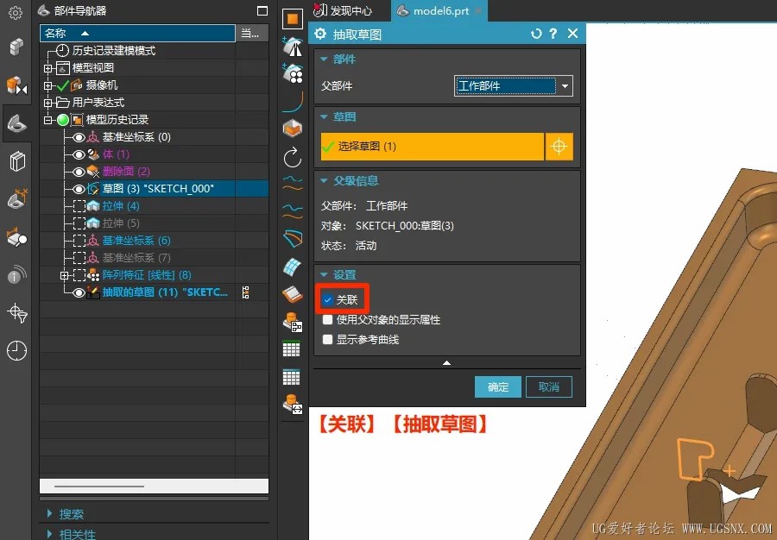This screenshot has height=540, width=777.
Task: Open the Reuse Library sidebar icon
Action: tap(16, 161)
